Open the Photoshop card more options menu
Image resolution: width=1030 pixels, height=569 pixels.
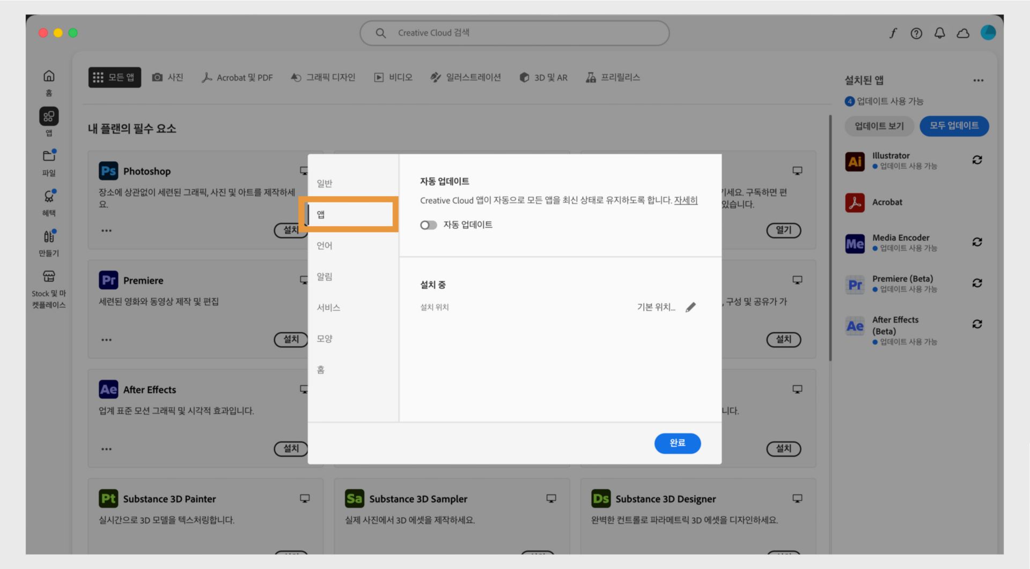click(107, 231)
